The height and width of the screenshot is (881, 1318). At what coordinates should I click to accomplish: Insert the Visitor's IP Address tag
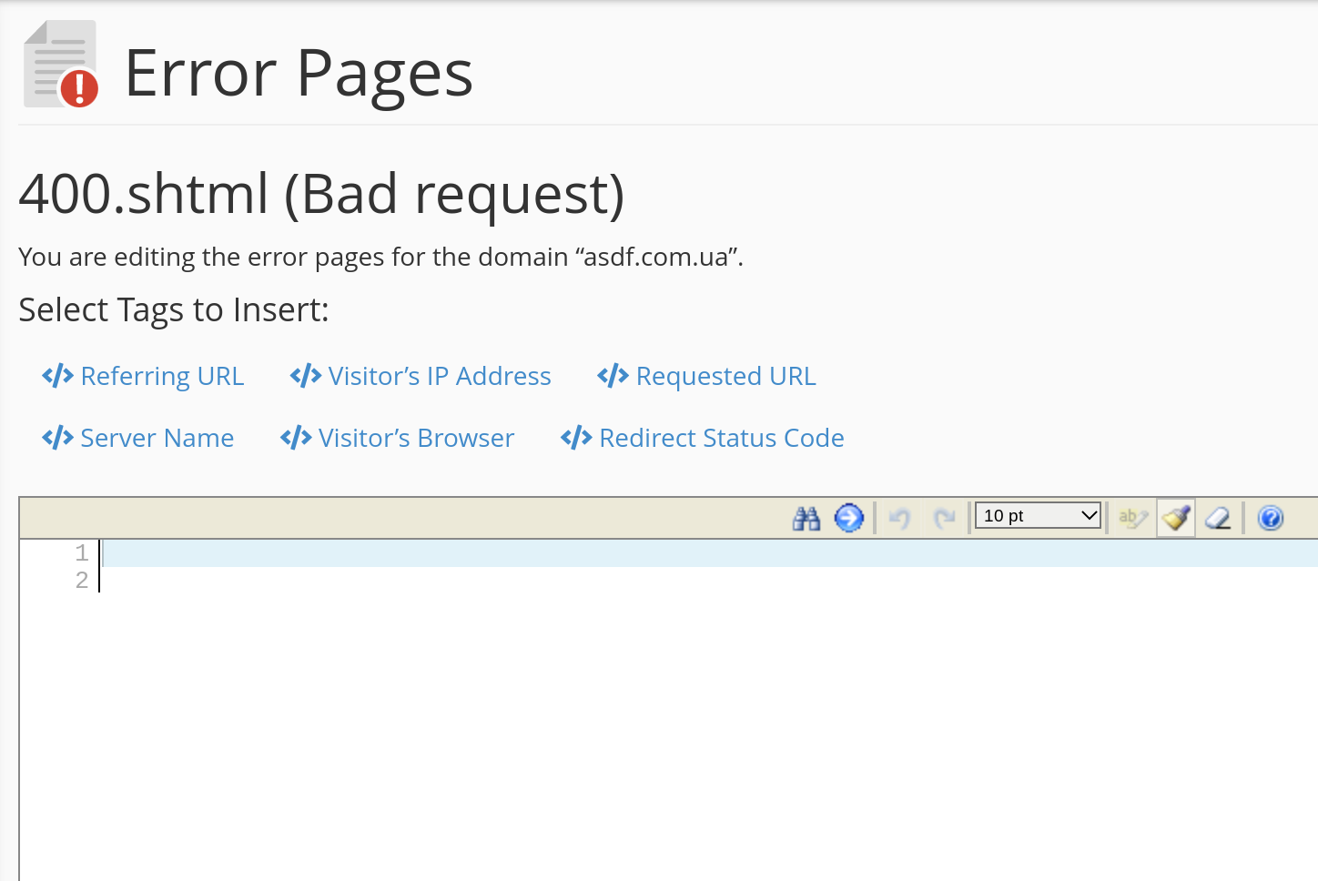coord(421,376)
